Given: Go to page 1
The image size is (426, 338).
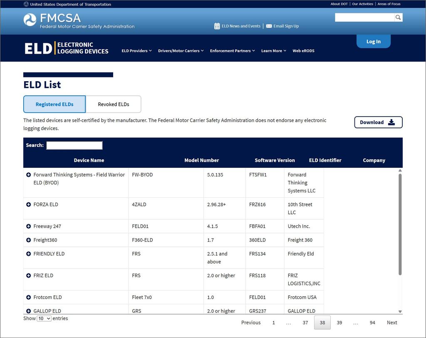Looking at the screenshot, I should click(x=274, y=323).
